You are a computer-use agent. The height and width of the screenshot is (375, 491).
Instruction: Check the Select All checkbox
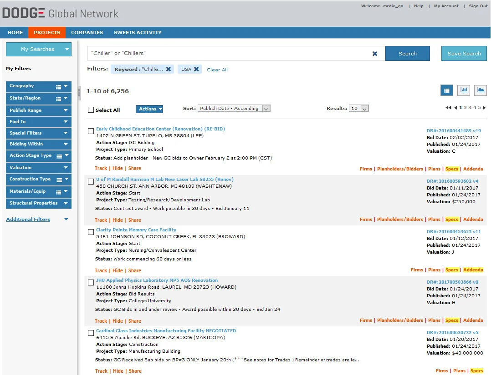click(91, 110)
